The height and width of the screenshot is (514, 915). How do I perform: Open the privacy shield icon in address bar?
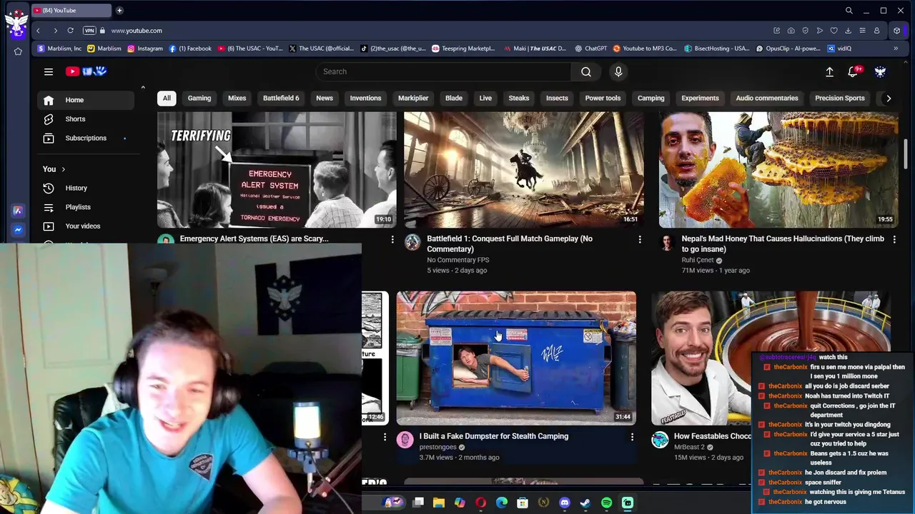coord(805,31)
